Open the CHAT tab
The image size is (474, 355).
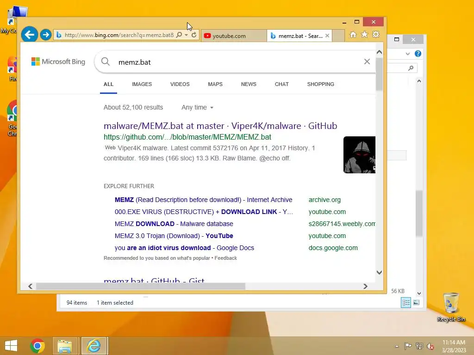282,84
